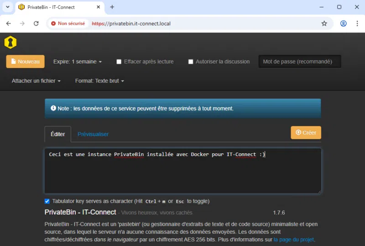Click the Créer button
The width and height of the screenshot is (365, 246).
306,132
